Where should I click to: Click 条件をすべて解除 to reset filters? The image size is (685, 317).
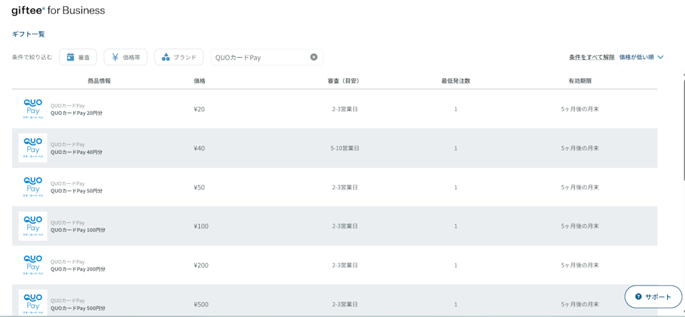pyautogui.click(x=592, y=57)
